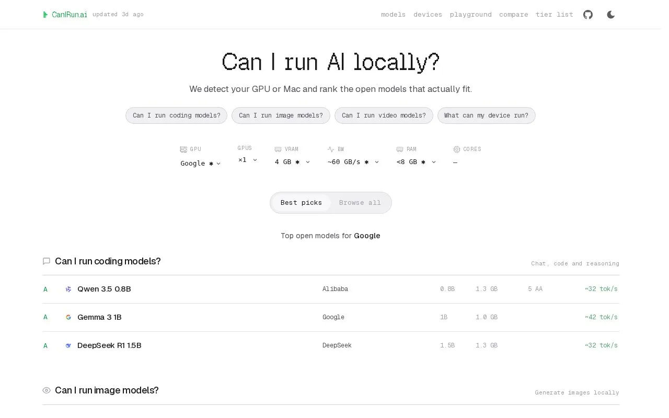Open tier list in top navigation

point(555,15)
